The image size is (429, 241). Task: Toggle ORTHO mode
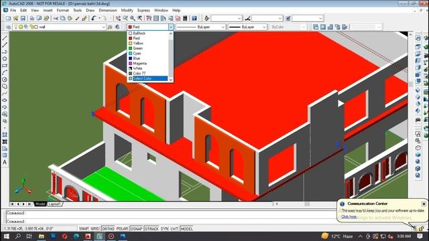coord(108,229)
